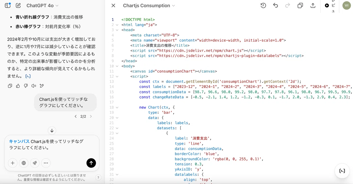Copy the canvas code

pyautogui.click(x=300, y=6)
